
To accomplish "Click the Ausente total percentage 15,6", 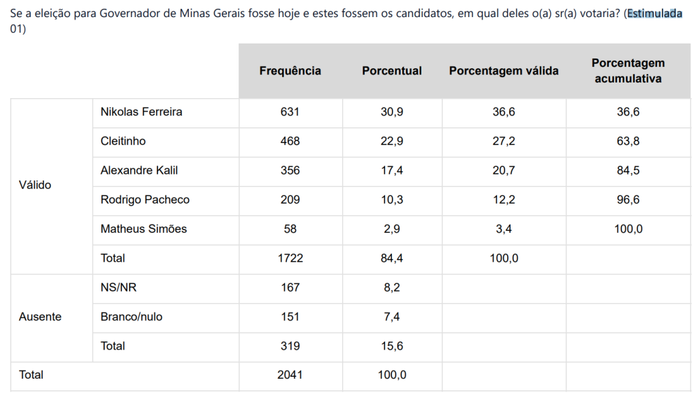I will [x=392, y=346].
